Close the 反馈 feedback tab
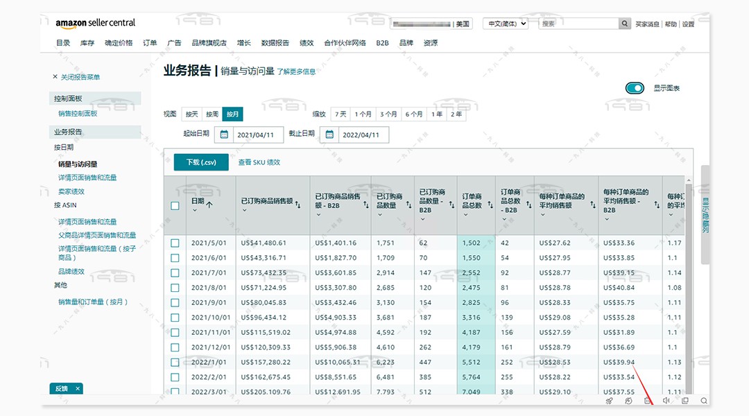Image resolution: width=749 pixels, height=416 pixels. 78,388
